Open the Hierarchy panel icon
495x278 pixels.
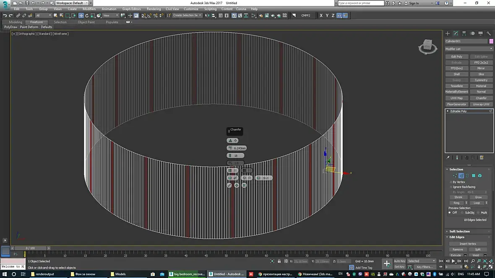tap(464, 33)
